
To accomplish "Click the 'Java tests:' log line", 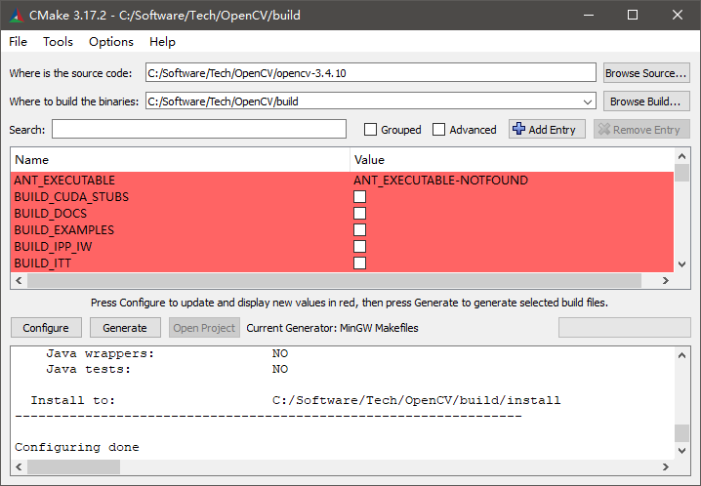I will click(167, 369).
